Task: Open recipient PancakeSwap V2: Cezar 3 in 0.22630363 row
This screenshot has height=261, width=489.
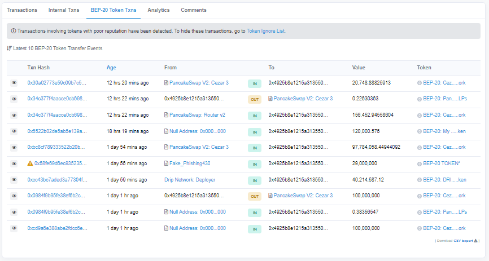Action: click(x=303, y=99)
